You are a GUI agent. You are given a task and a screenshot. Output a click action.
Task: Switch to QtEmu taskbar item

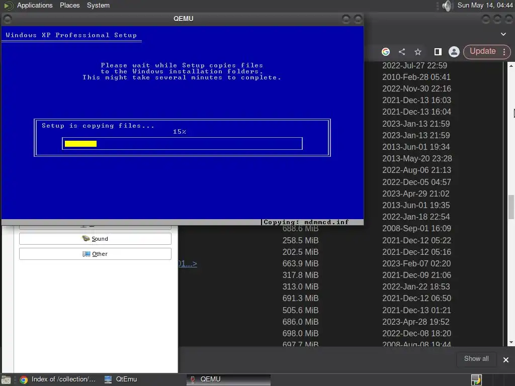tap(121, 379)
